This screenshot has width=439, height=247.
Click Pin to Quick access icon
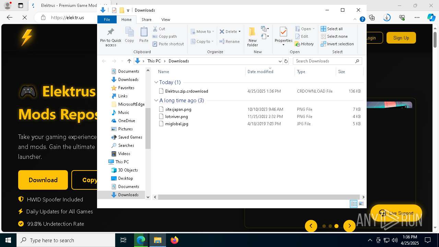(x=110, y=32)
